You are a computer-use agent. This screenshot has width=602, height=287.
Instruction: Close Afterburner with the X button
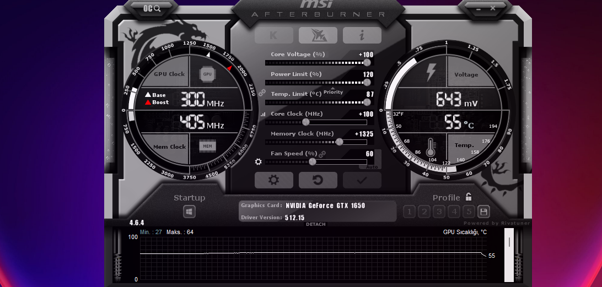493,8
